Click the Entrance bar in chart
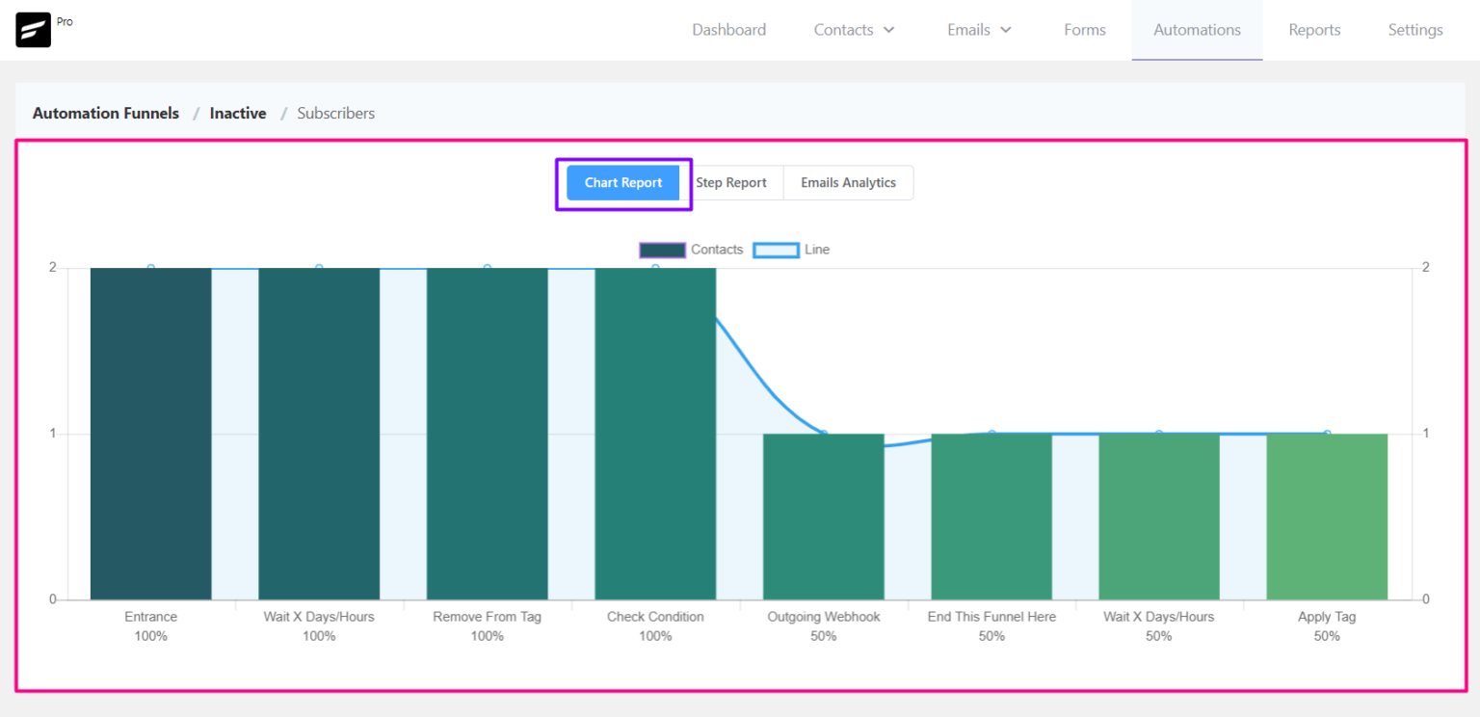 [151, 434]
